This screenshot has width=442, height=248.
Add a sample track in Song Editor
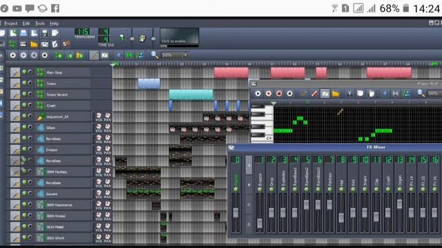click(69, 55)
